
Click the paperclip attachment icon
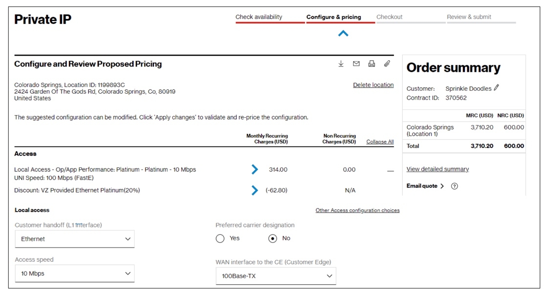point(387,64)
